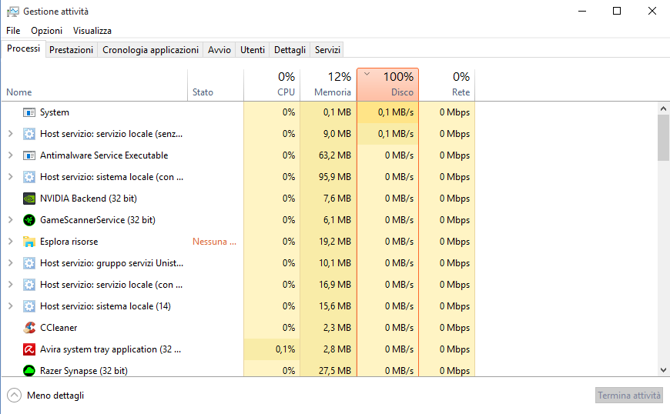This screenshot has width=670, height=414.
Task: Open the Visualizza menu
Action: (92, 31)
